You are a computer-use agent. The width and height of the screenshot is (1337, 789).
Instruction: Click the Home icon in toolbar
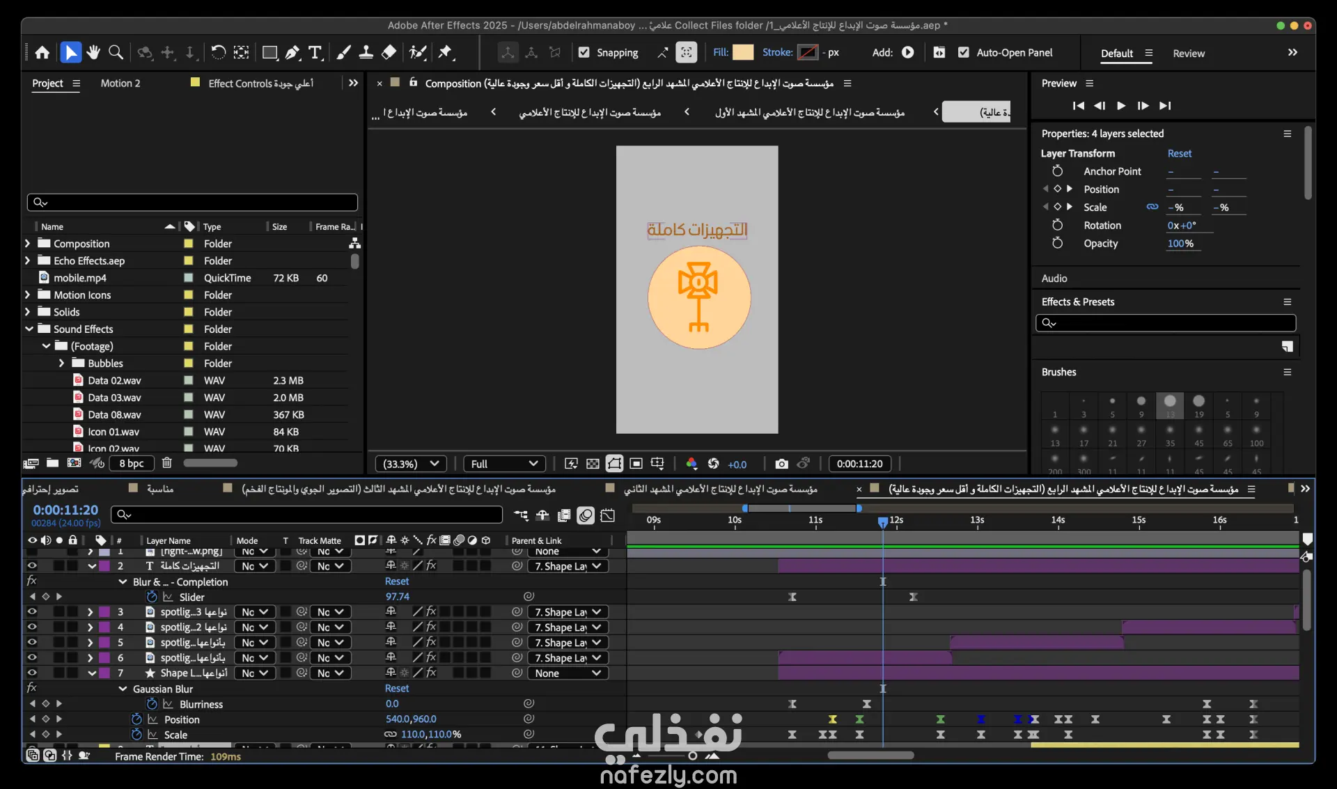coord(42,52)
